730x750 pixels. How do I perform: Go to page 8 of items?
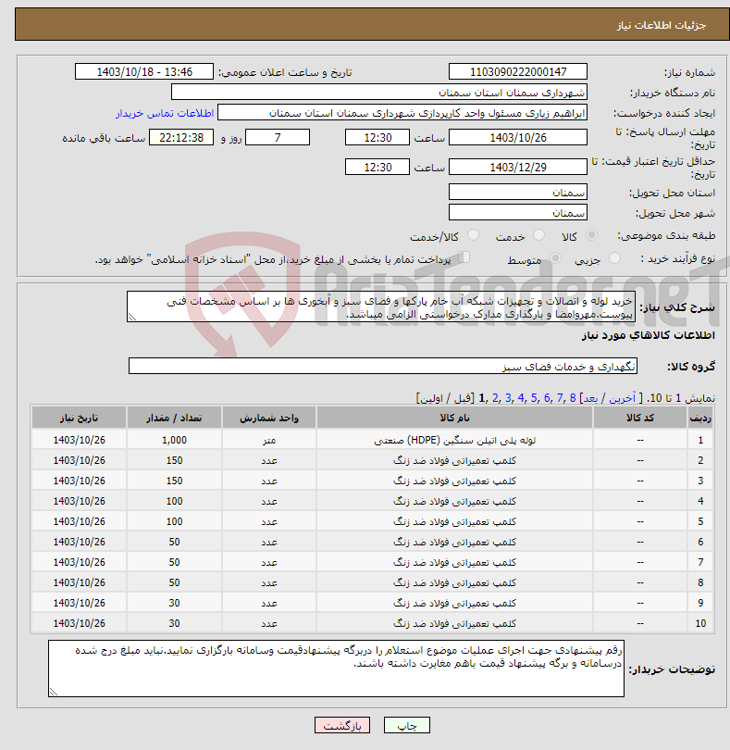(573, 398)
